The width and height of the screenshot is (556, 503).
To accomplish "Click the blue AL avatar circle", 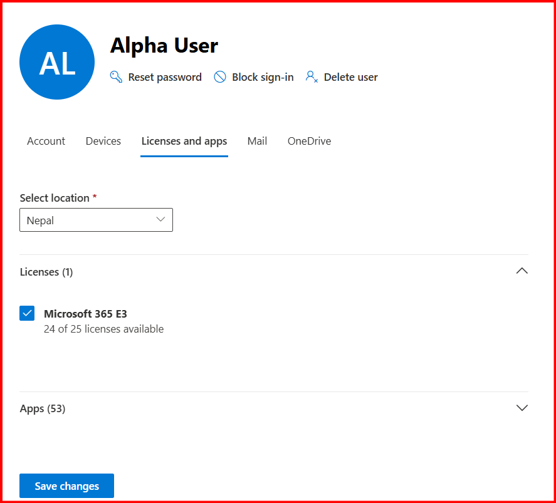I will click(57, 62).
